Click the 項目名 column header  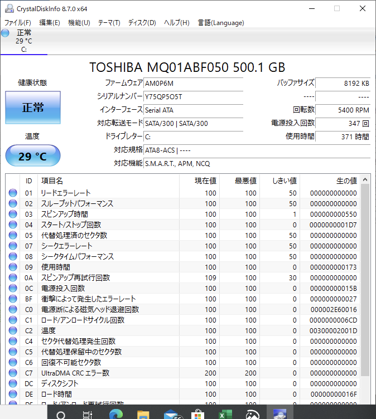(108, 181)
